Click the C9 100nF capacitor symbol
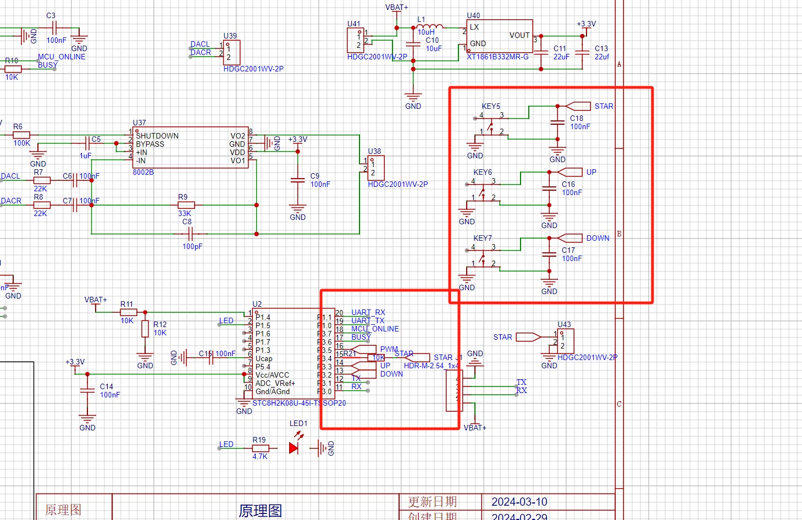Screen dimensions: 802x520 (x=297, y=180)
